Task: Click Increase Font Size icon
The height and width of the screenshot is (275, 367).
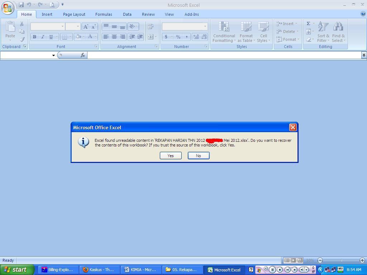Action: pos(86,26)
